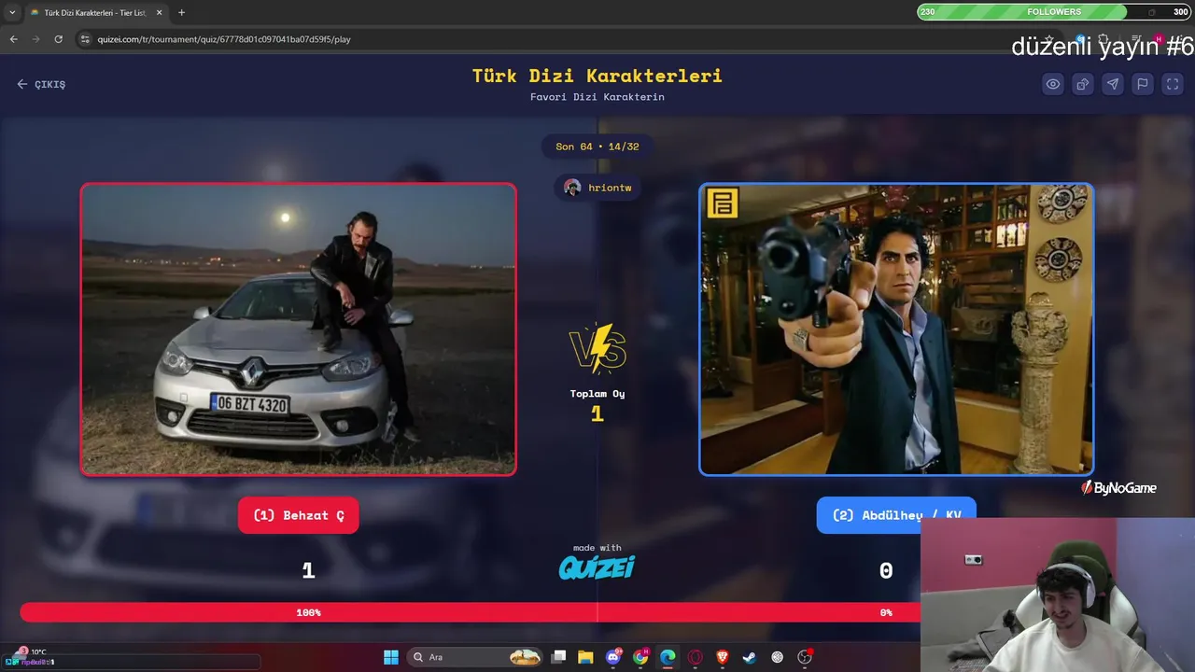This screenshot has height=672, width=1195.
Task: Select the Behzat Ç car image
Action: [299, 329]
